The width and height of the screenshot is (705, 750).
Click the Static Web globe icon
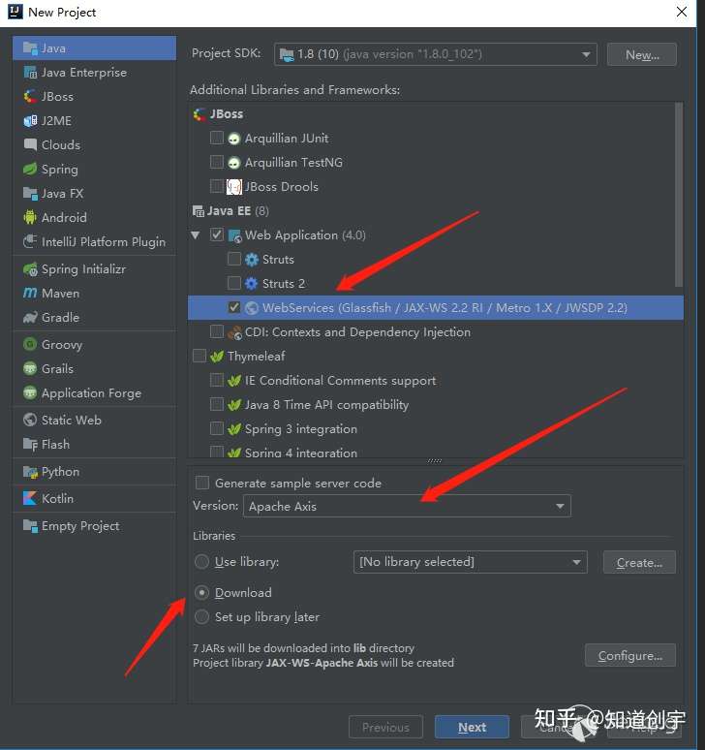click(30, 420)
